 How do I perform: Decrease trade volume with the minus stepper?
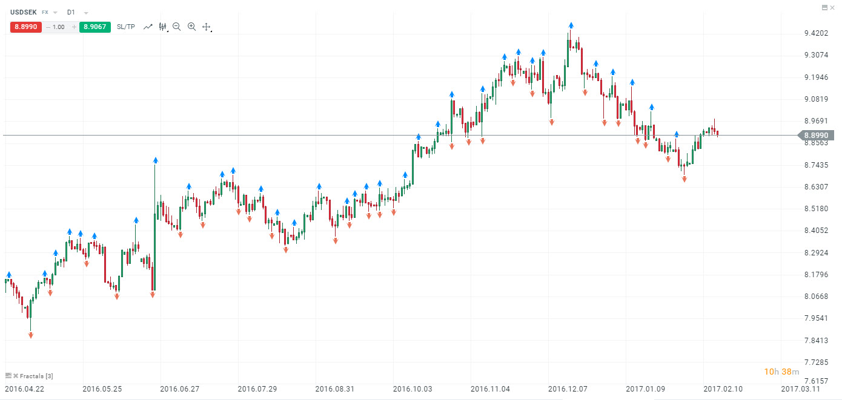pos(48,27)
